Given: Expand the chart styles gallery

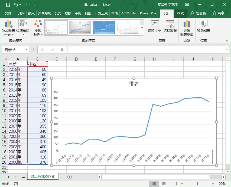Looking at the screenshot, I should pos(142,33).
